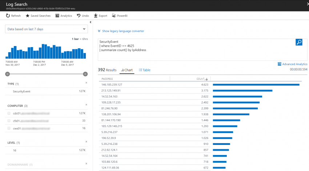
Task: Select IP address 124.111.69.36
Action: click(110, 168)
